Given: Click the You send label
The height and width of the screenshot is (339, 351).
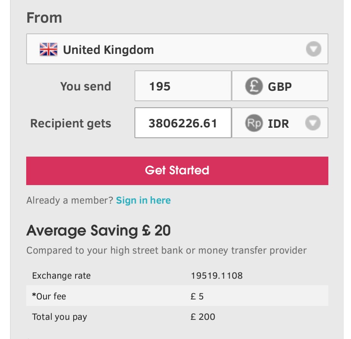Looking at the screenshot, I should click(86, 86).
